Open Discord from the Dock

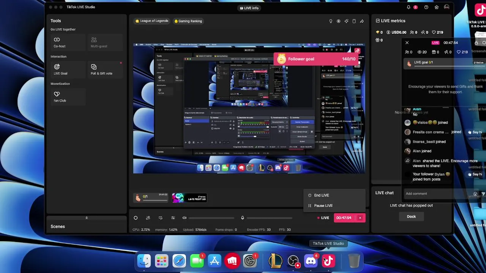311,260
